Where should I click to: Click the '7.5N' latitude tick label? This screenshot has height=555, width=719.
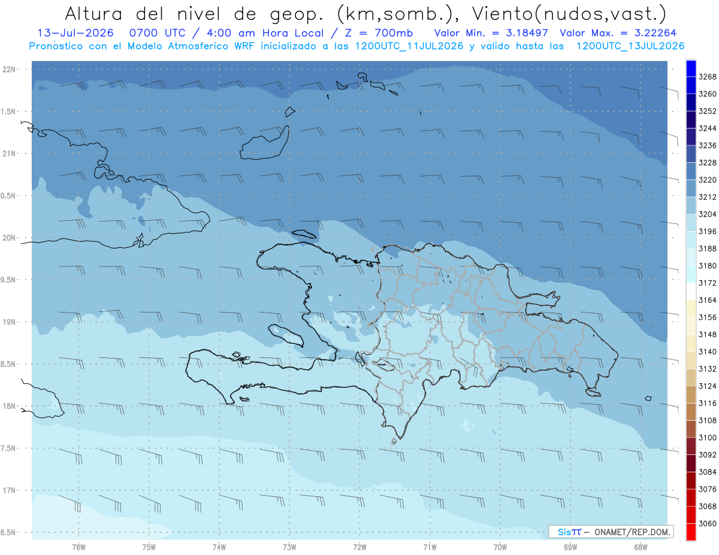(x=9, y=448)
